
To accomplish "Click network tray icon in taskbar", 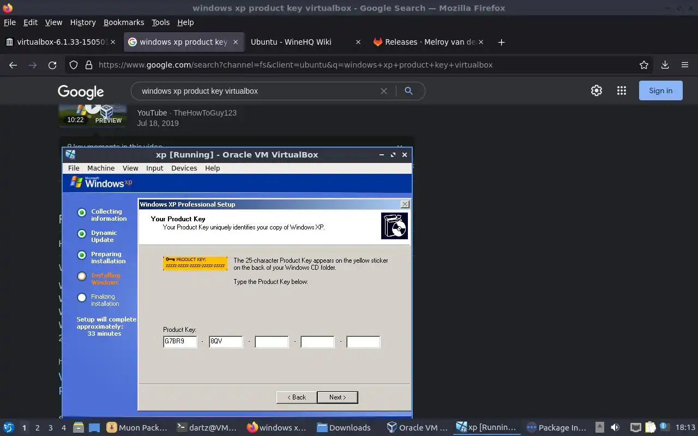I will click(635, 428).
